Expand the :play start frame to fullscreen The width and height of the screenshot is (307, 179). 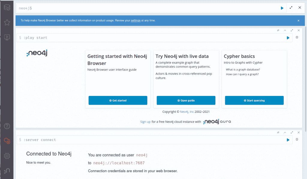[x=292, y=30]
